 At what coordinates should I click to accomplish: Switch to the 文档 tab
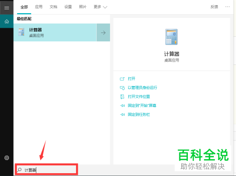click(x=53, y=7)
